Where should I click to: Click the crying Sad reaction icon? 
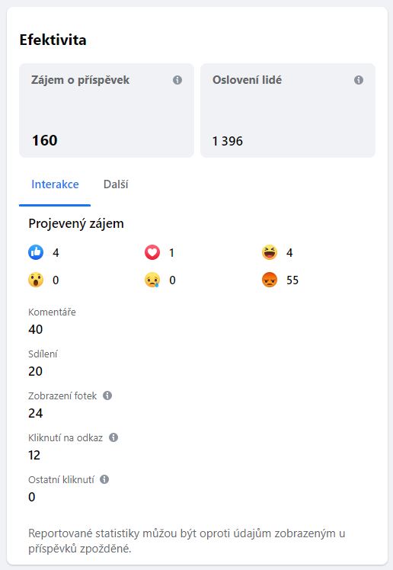(x=152, y=280)
